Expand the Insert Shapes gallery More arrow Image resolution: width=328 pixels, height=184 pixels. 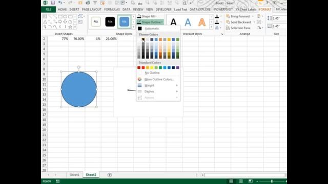75,27
